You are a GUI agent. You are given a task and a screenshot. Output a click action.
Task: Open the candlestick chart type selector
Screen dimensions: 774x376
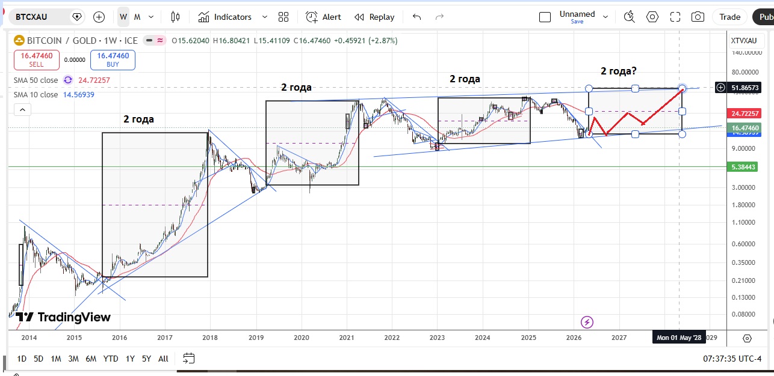tap(175, 17)
